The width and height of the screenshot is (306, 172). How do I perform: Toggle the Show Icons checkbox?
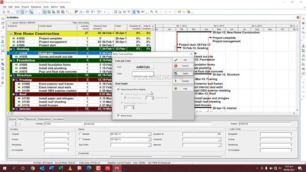point(118,116)
